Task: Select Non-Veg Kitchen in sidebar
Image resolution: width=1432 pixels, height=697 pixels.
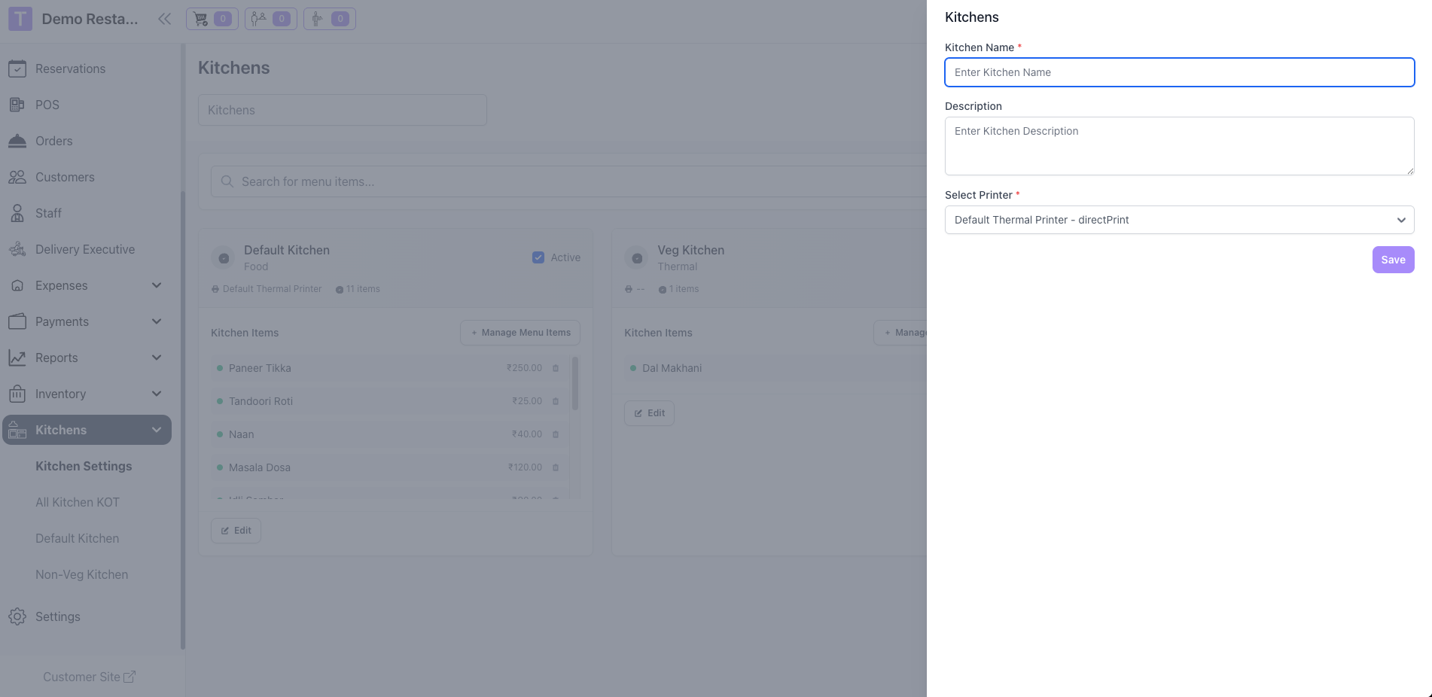Action: [x=82, y=574]
